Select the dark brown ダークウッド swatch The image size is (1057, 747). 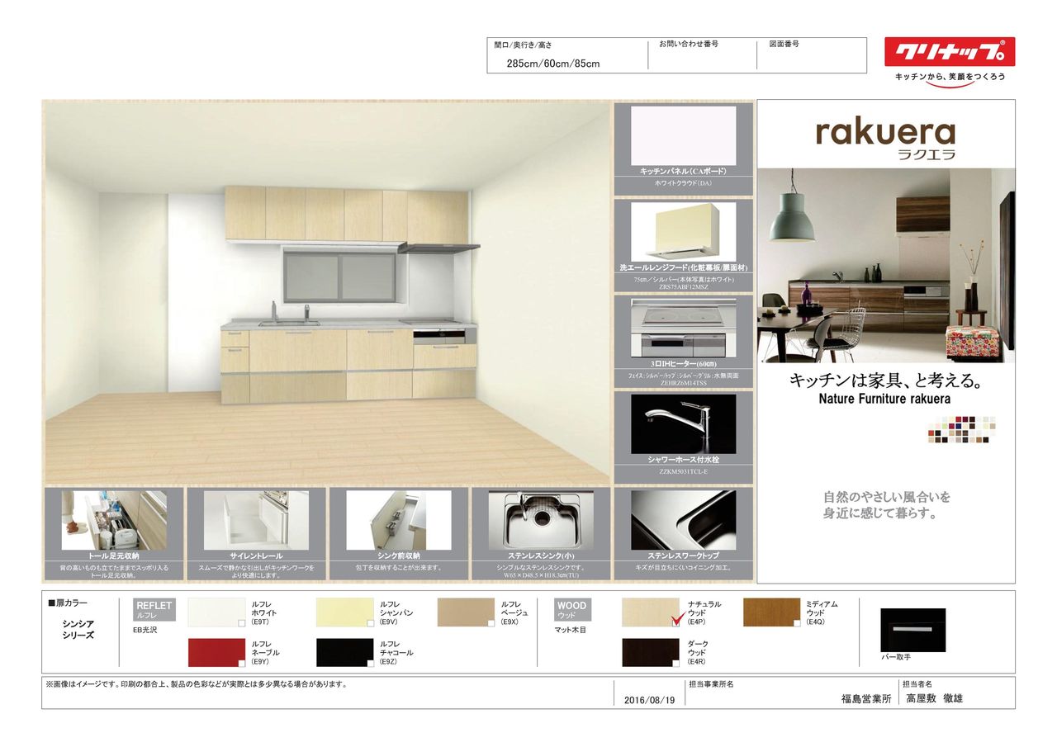(x=651, y=652)
